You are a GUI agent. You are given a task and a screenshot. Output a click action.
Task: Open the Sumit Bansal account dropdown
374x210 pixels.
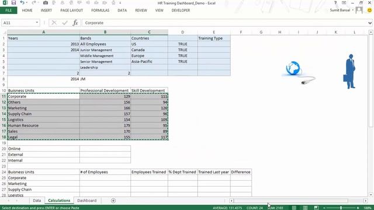coord(353,10)
